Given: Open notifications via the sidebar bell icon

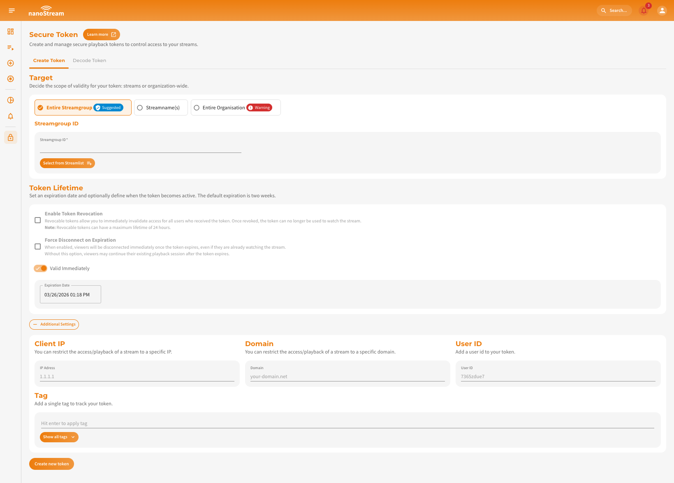Looking at the screenshot, I should [10, 116].
